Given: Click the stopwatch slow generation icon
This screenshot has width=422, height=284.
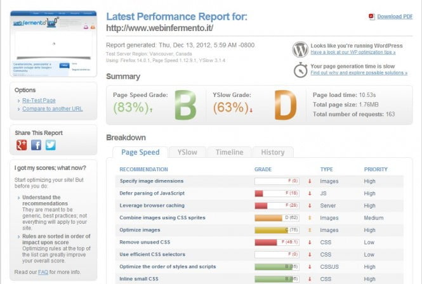Looking at the screenshot, I should (300, 69).
